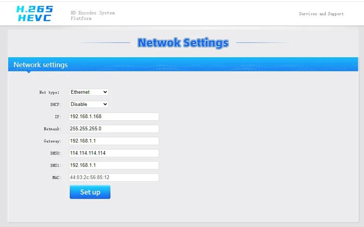Click the "MAC:" label text
Viewport: 364px width, 227px height.
point(56,178)
